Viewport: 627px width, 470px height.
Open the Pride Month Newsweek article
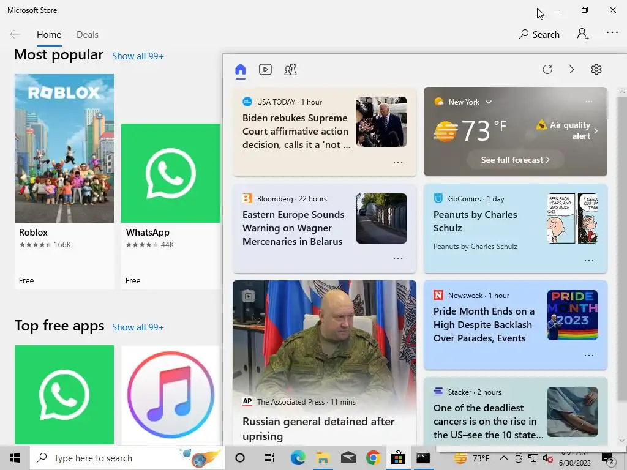point(484,324)
